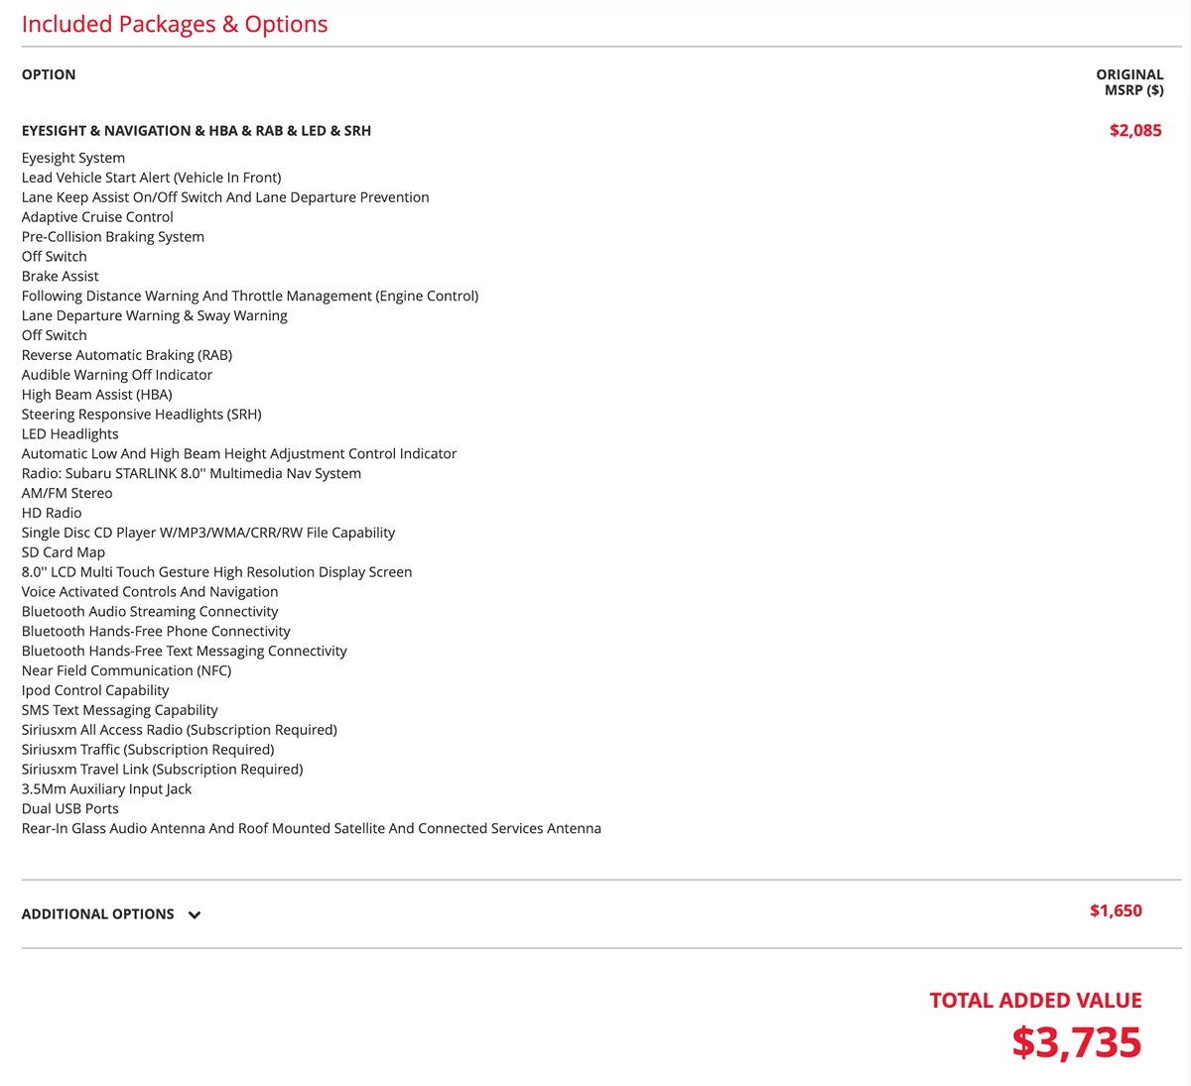
Task: Click the $1,650 additional options price
Action: (1116, 910)
